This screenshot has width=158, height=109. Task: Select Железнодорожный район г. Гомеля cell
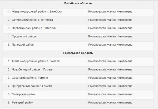(x=36, y=61)
